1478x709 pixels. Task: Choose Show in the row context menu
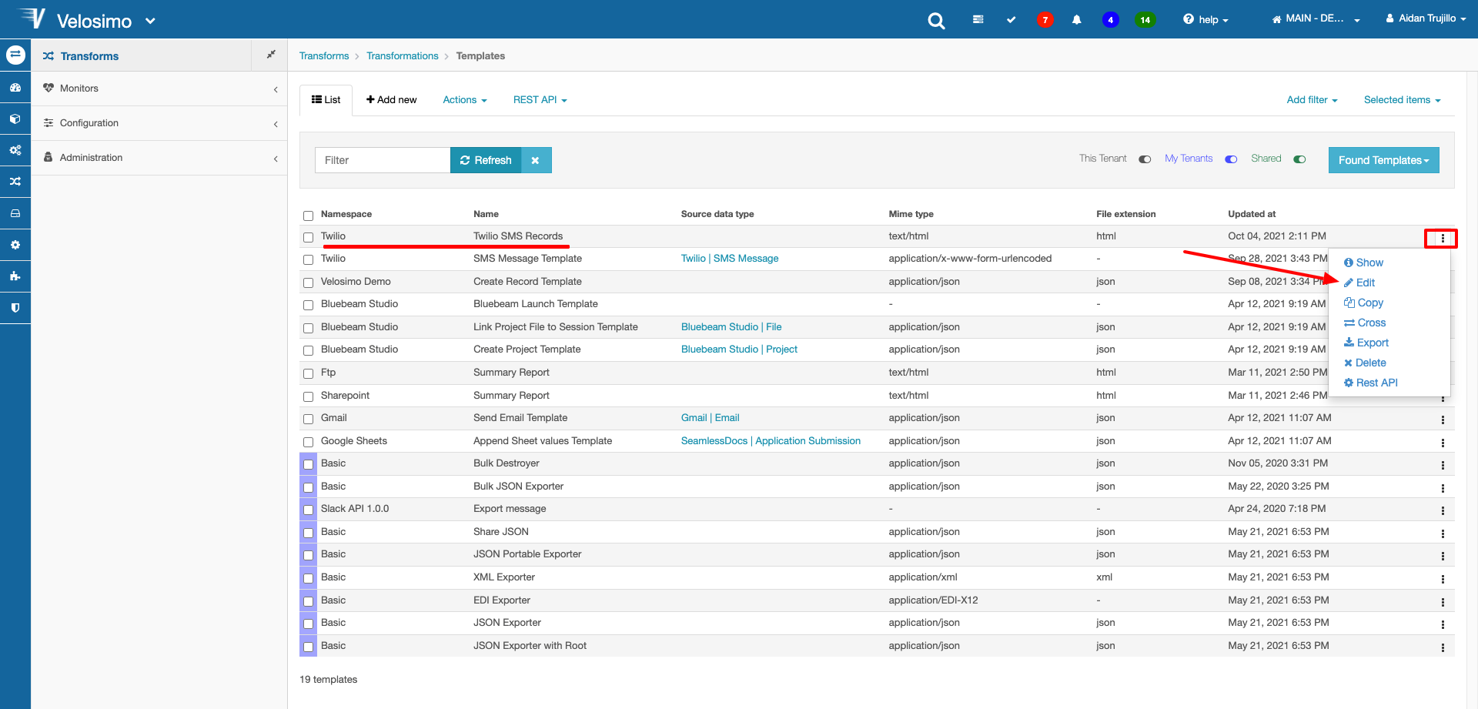1363,263
